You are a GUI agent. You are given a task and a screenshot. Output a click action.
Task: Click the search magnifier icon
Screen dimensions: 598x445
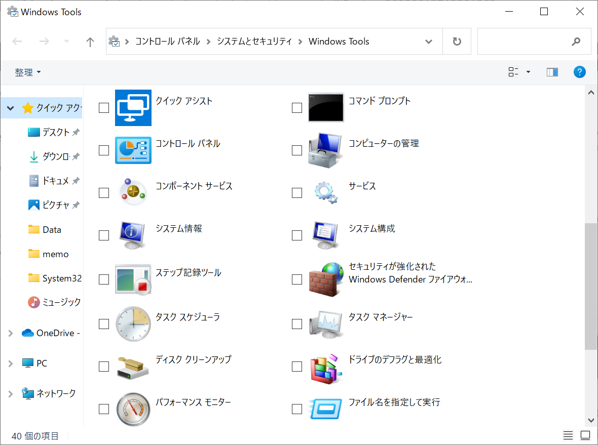coord(576,42)
